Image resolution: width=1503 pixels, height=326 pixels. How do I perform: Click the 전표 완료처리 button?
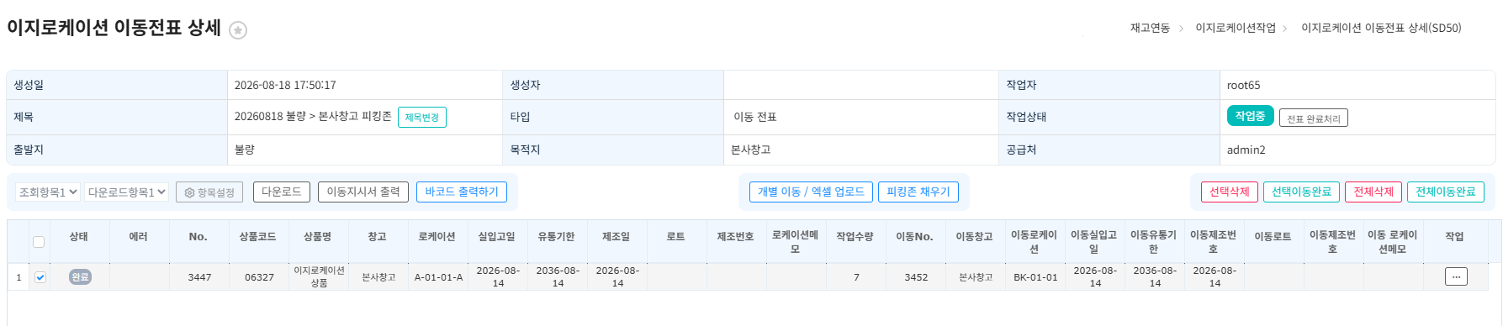pos(1313,118)
